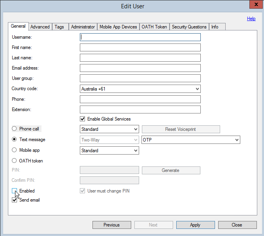Expand the OTP dropdown
This screenshot has width=264, height=236.
point(190,140)
